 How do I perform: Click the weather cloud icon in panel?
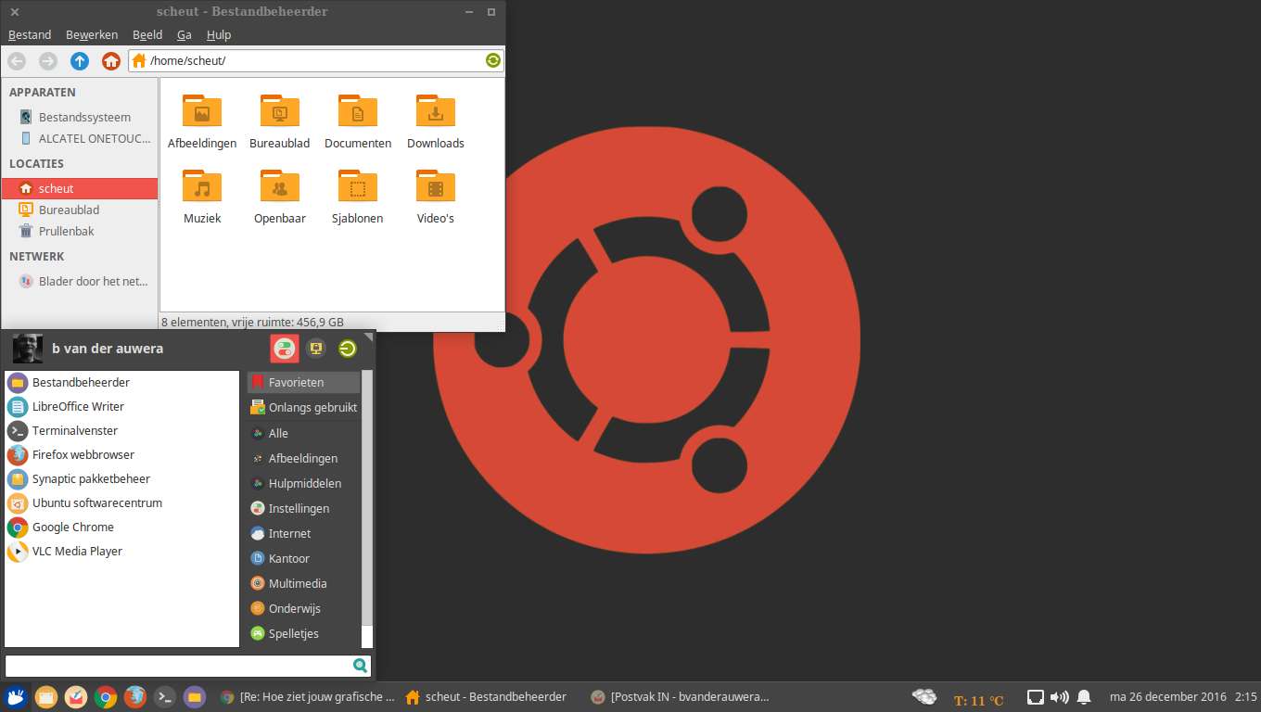(924, 697)
